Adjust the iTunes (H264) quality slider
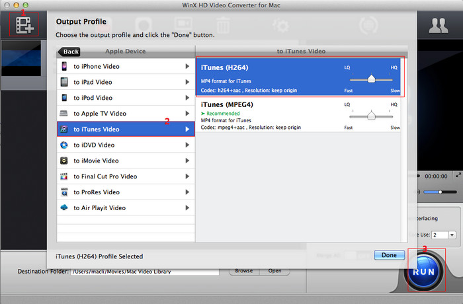 point(371,79)
